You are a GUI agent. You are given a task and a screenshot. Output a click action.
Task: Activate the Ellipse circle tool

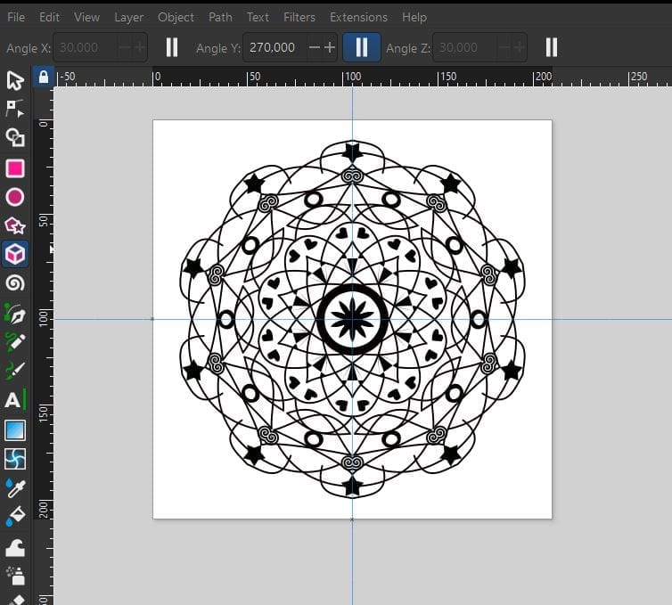[15, 197]
